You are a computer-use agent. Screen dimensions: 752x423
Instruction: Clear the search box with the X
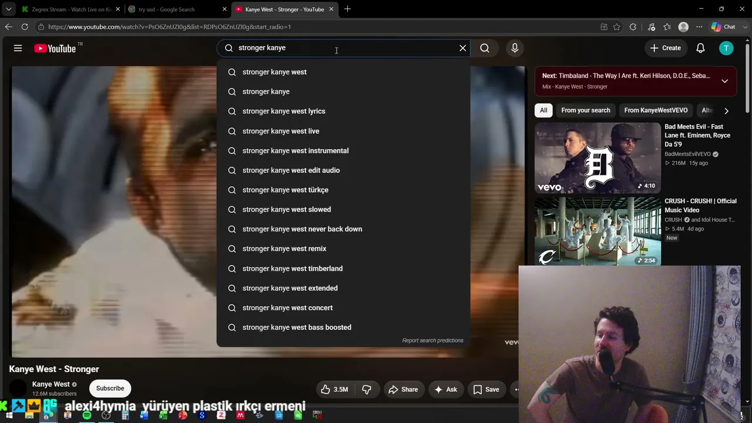pyautogui.click(x=463, y=48)
